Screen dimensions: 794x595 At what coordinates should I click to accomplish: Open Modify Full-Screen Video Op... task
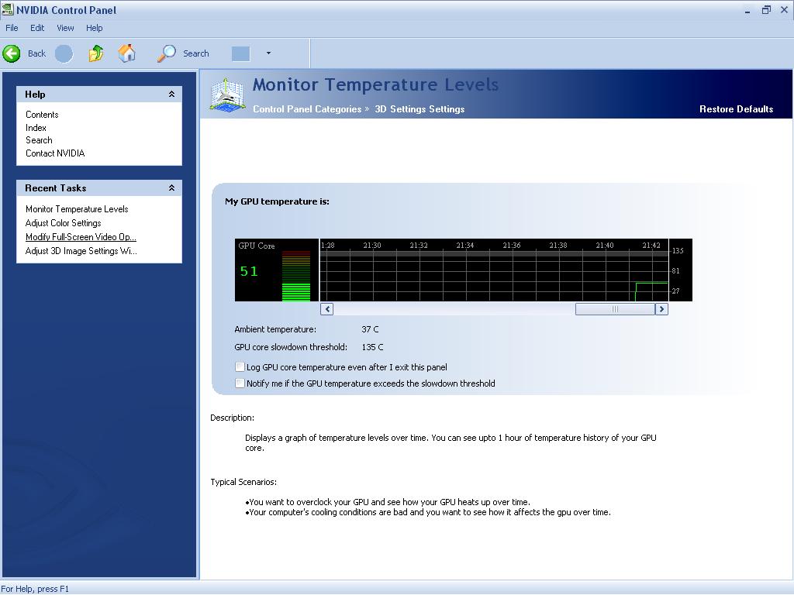pos(81,237)
